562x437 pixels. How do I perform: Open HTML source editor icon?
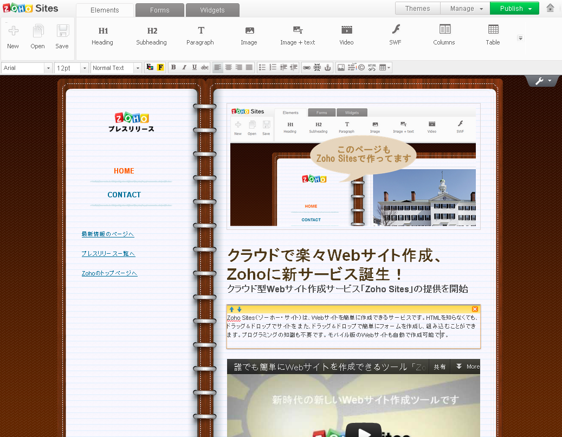(372, 67)
